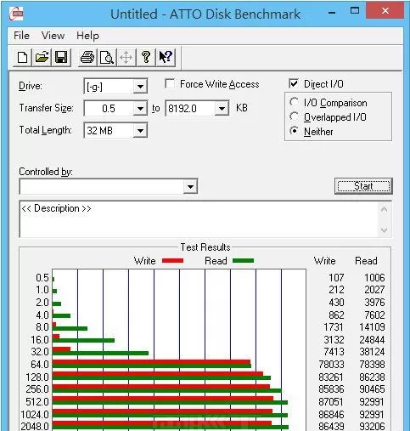This screenshot has width=410, height=431.
Task: Open the View menu
Action: click(x=53, y=36)
